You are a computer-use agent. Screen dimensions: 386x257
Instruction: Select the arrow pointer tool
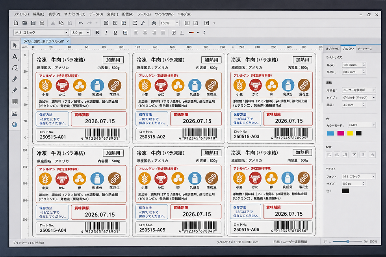(x=15, y=45)
